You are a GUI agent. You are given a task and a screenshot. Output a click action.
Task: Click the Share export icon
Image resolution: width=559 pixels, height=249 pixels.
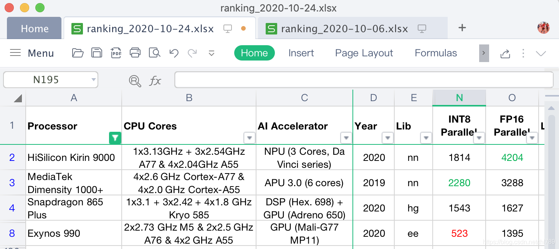coord(505,53)
